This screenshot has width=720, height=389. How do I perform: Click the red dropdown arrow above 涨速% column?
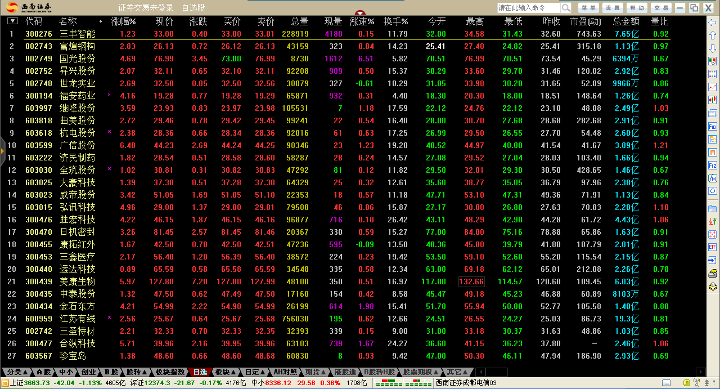tap(361, 14)
